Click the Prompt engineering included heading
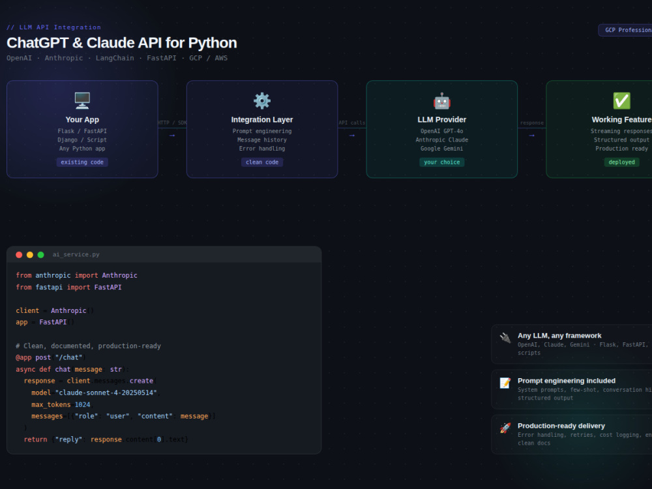Image resolution: width=652 pixels, height=489 pixels. tap(567, 381)
